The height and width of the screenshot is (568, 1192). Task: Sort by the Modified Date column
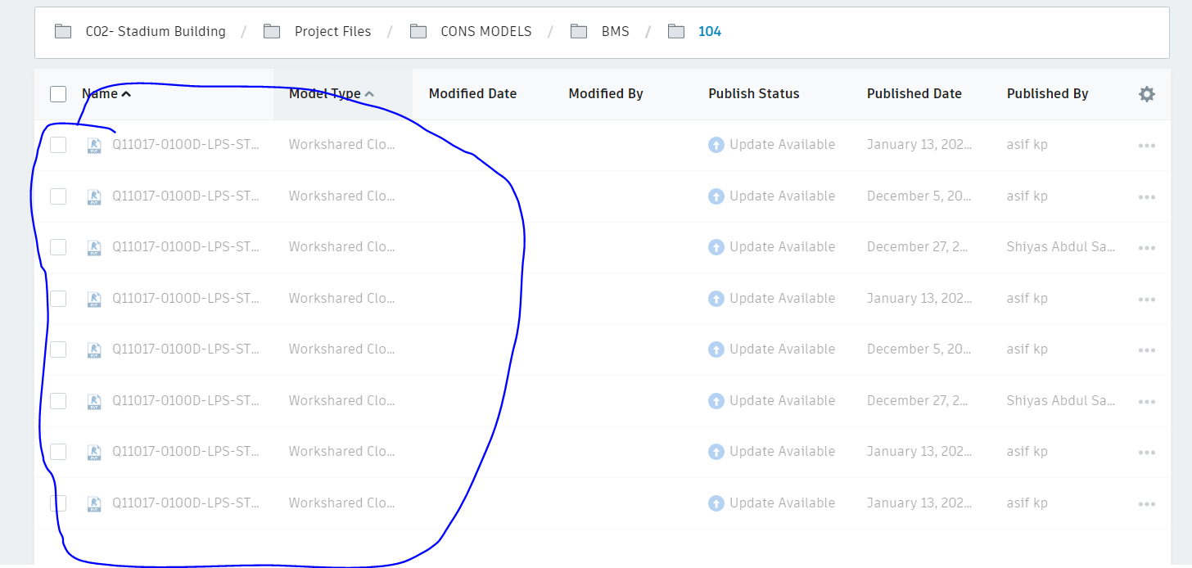pos(472,94)
